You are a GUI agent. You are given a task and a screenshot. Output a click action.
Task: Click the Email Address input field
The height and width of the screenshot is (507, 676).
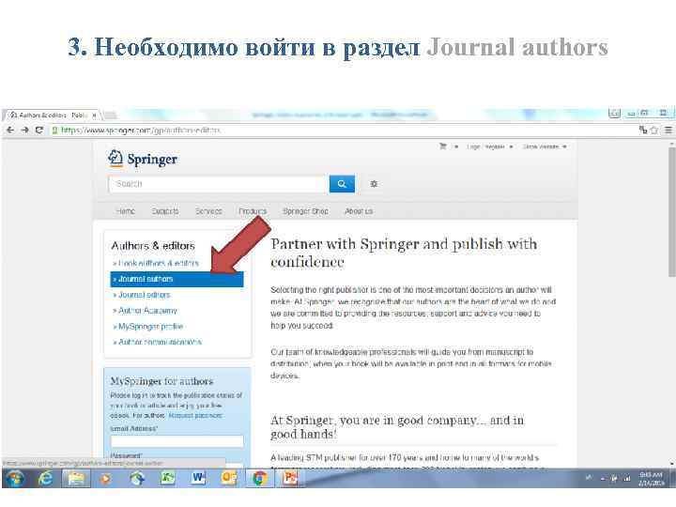click(x=177, y=441)
